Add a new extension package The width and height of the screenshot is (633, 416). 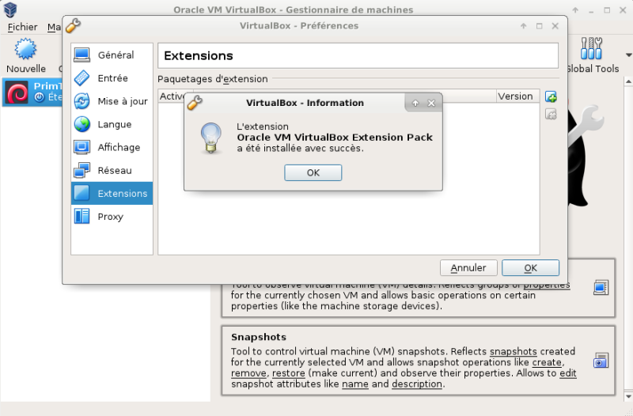[x=551, y=96]
